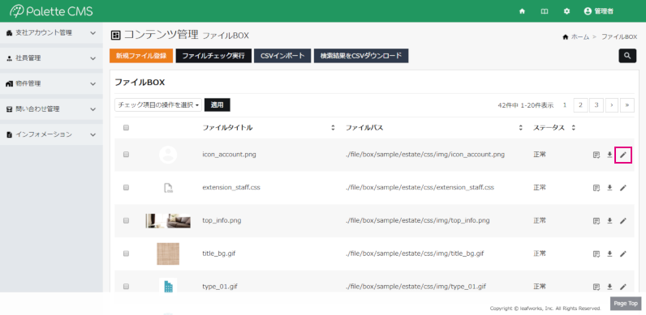Sort by ファイルパス column arrows
The width and height of the screenshot is (646, 315).
click(521, 128)
